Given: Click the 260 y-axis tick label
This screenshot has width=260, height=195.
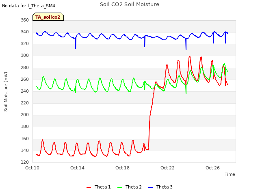Looking at the screenshot, I should (x=25, y=80).
